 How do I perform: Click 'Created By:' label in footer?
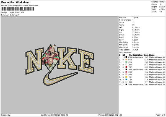pos(6,115)
